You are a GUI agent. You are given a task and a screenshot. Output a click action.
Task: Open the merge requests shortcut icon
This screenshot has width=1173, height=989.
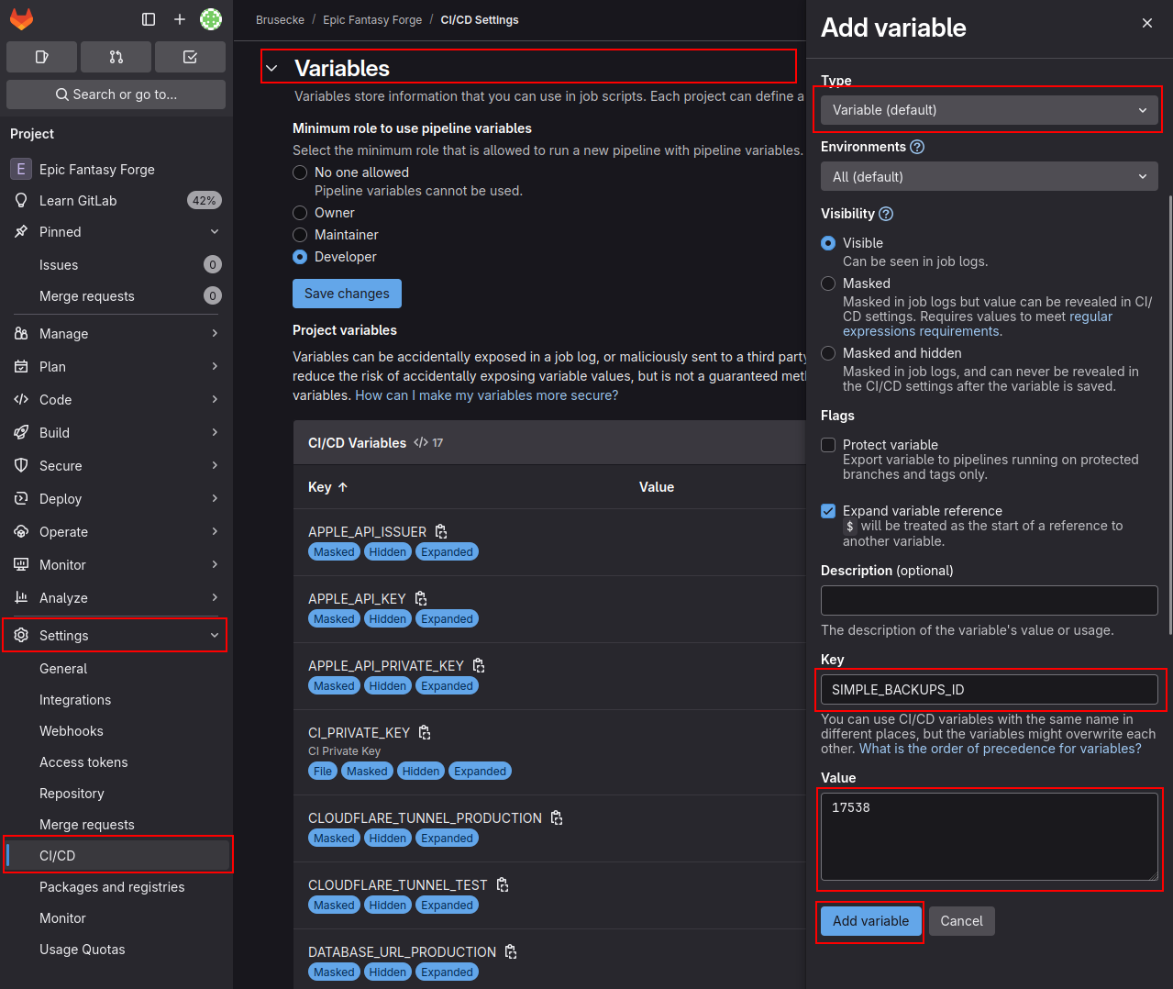[x=116, y=57]
